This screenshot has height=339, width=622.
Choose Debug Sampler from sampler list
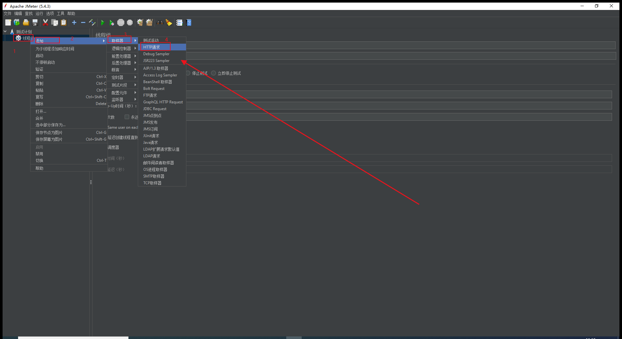tap(162, 54)
